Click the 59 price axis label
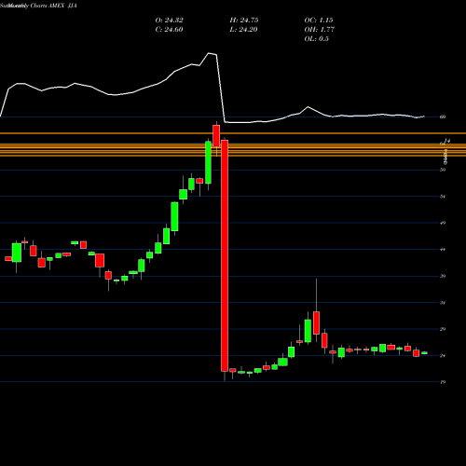 (443, 170)
